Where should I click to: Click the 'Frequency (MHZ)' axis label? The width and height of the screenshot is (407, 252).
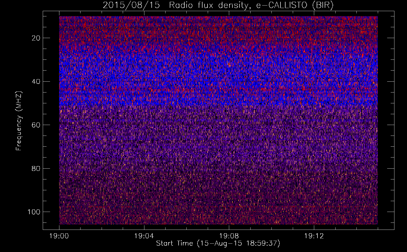[x=19, y=121]
